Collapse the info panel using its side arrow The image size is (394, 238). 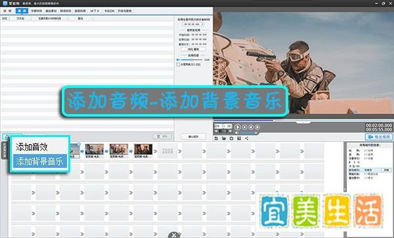(345, 189)
